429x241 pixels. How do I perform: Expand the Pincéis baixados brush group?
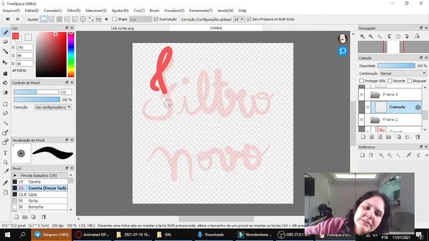15,175
